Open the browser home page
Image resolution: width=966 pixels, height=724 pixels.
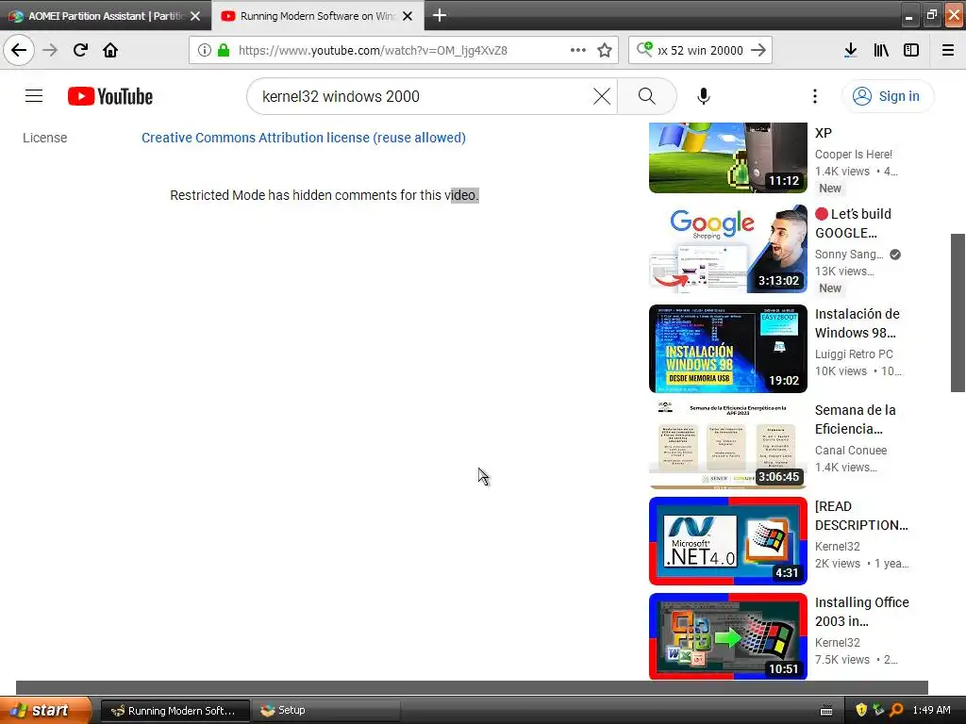point(110,50)
